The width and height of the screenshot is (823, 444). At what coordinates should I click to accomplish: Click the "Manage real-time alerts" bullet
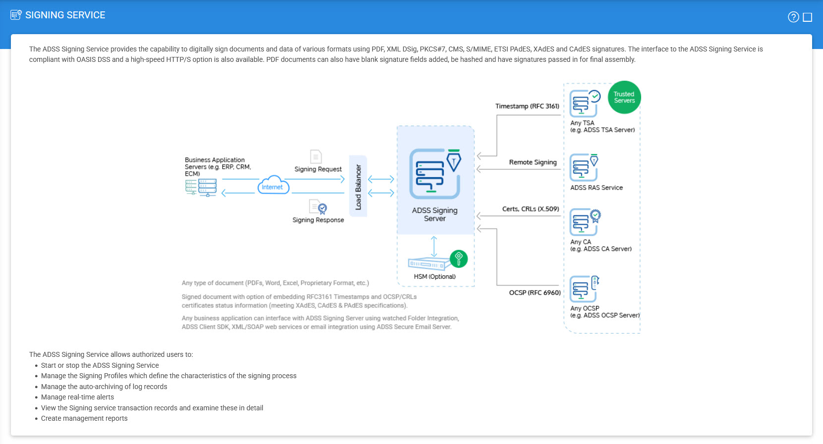pos(77,397)
